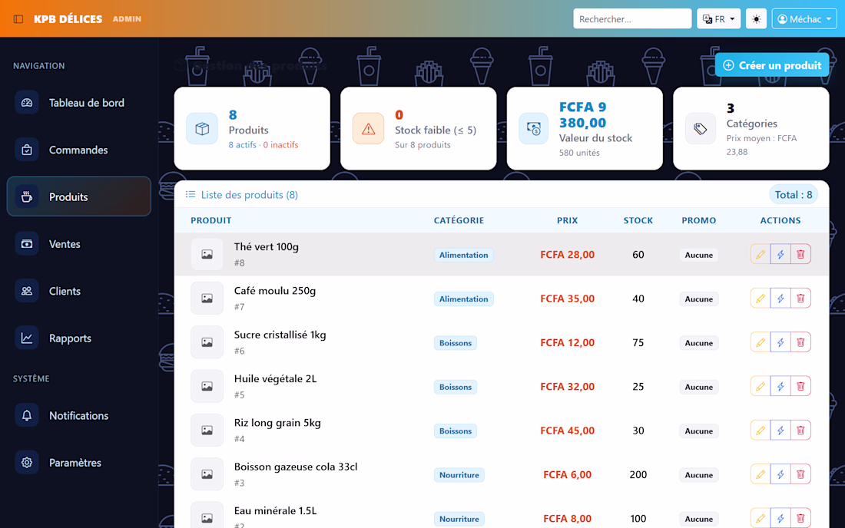Edit Huile végétale 2L
Viewport: 845px width, 528px height.
pos(760,386)
